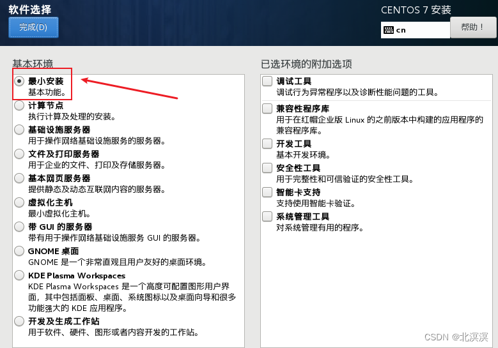The image size is (498, 348).
Task: Click the GNOME 是一个非常直观 description text
Action: click(x=118, y=262)
